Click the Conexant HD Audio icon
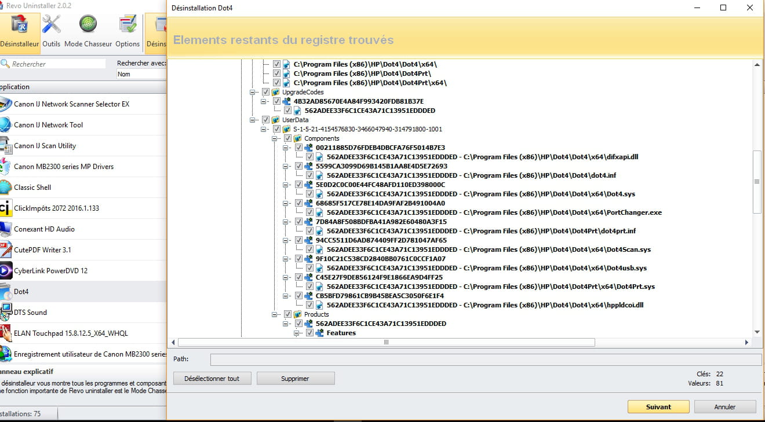The image size is (765, 422). (5, 229)
